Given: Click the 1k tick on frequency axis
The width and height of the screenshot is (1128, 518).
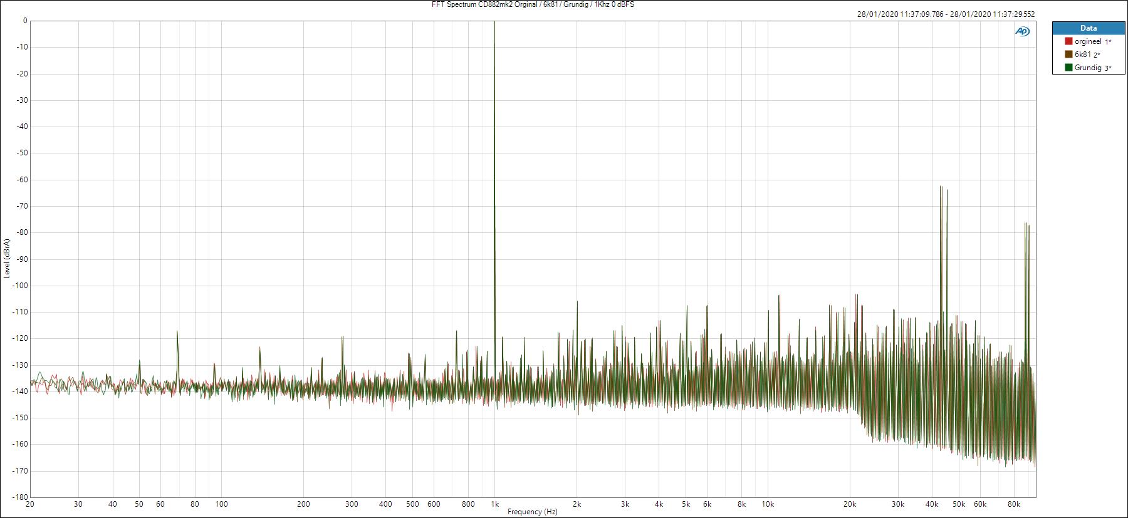Looking at the screenshot, I should (494, 504).
